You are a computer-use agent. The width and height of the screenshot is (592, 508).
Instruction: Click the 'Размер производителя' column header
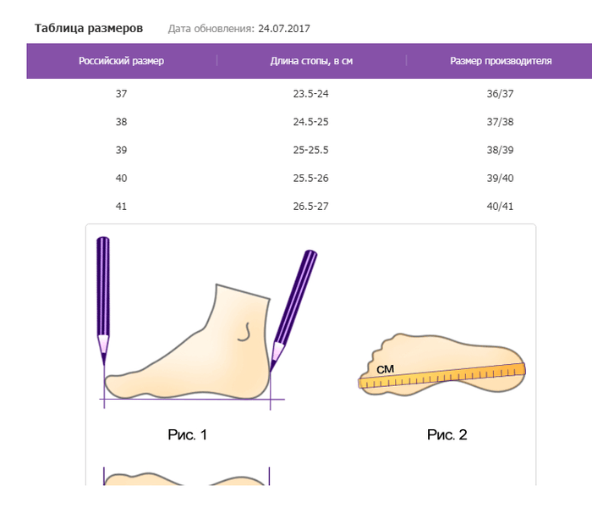501,61
